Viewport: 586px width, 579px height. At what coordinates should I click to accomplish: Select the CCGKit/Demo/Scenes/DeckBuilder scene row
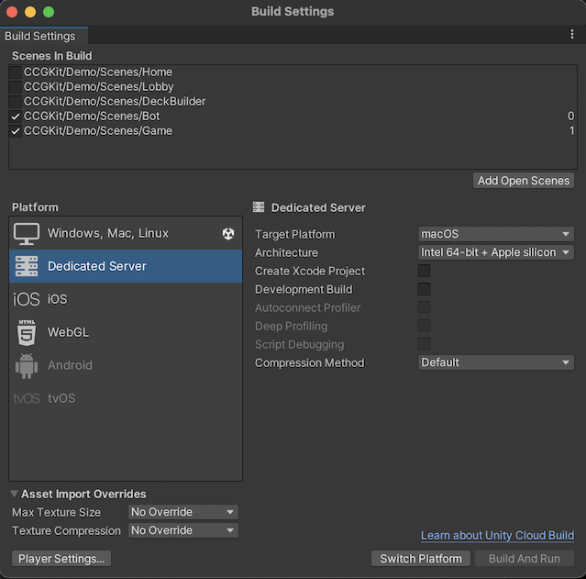pyautogui.click(x=293, y=101)
